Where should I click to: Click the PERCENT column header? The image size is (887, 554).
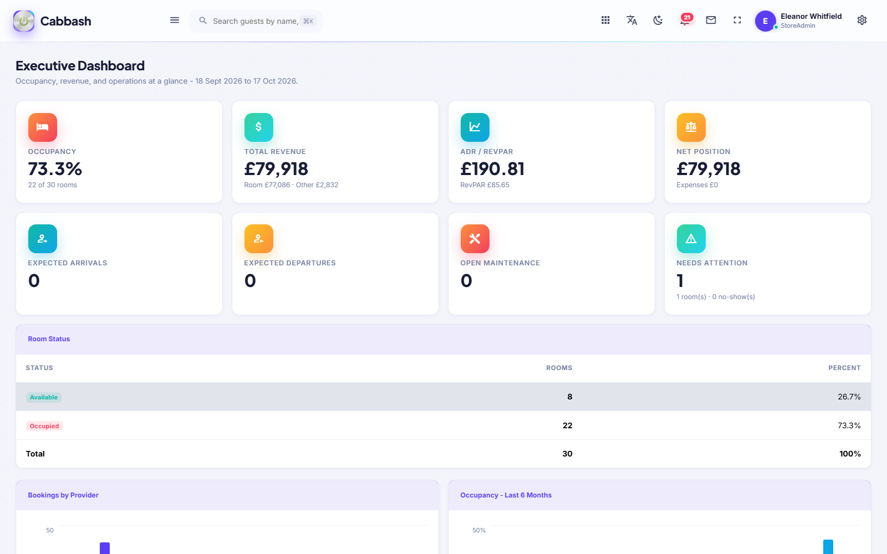point(844,368)
